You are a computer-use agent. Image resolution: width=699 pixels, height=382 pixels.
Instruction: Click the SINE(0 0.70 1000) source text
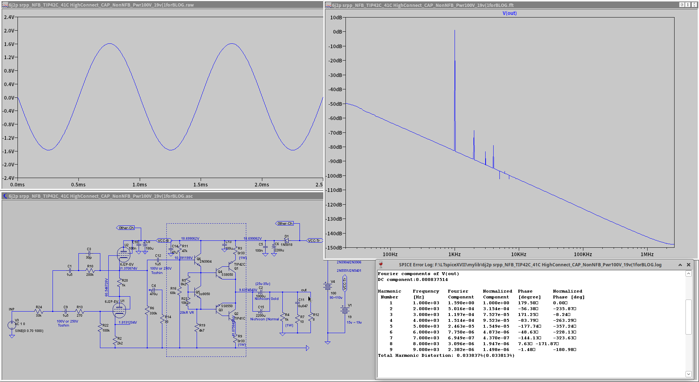pos(29,331)
